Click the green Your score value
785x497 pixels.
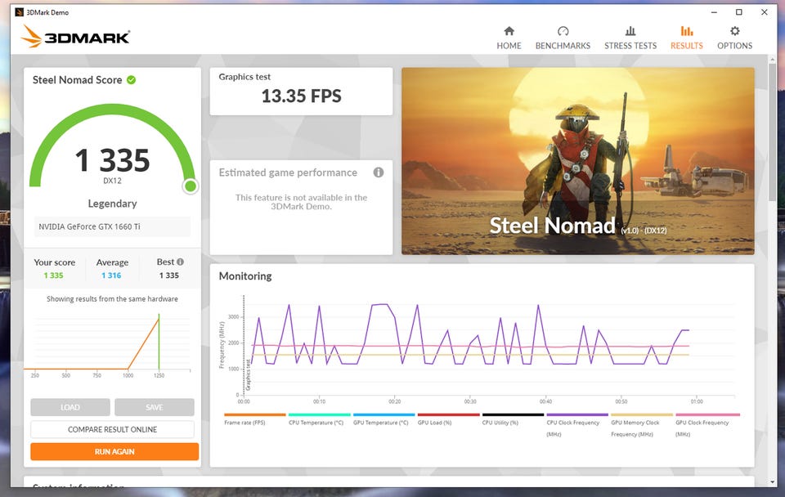coord(54,275)
